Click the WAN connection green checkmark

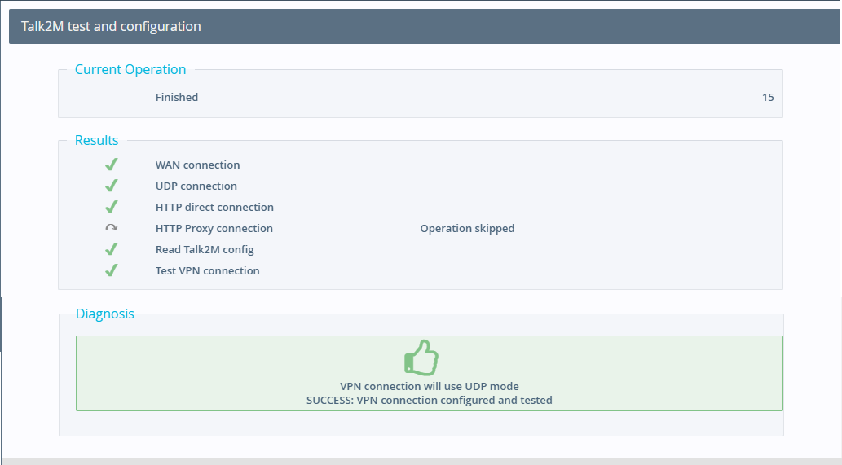click(x=111, y=165)
